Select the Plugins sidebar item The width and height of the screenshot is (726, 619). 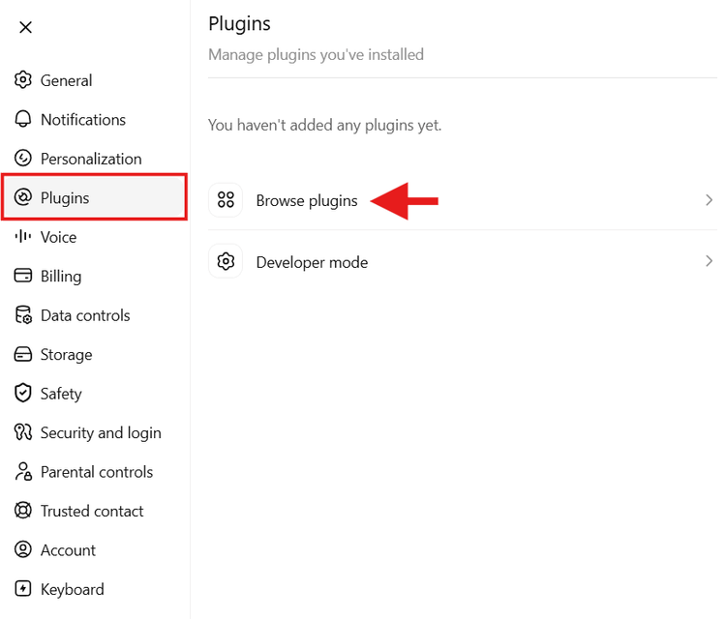tap(95, 197)
